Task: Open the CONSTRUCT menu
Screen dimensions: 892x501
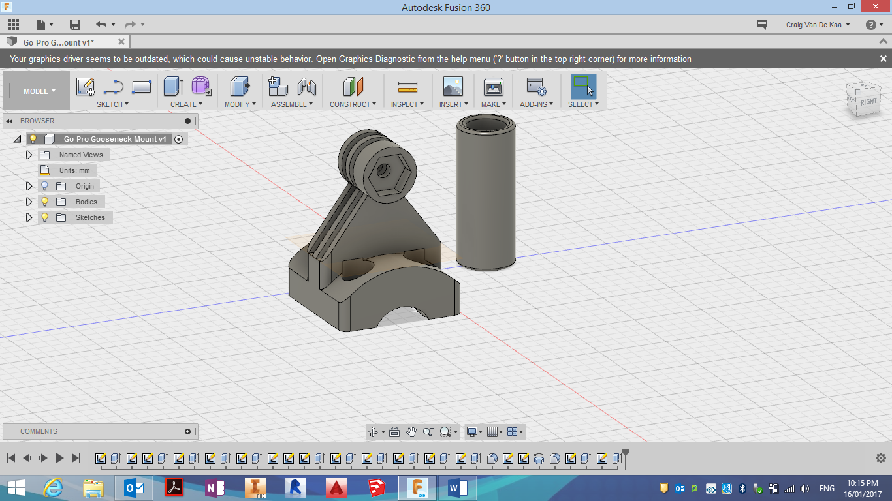Action: [x=353, y=104]
